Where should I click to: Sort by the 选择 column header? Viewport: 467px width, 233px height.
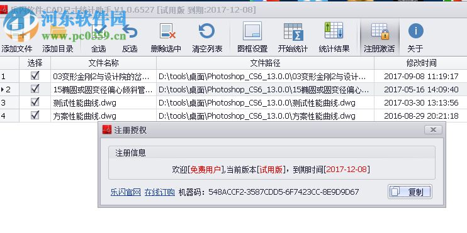(35, 63)
